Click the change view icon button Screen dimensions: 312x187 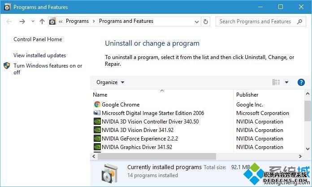pos(276,82)
